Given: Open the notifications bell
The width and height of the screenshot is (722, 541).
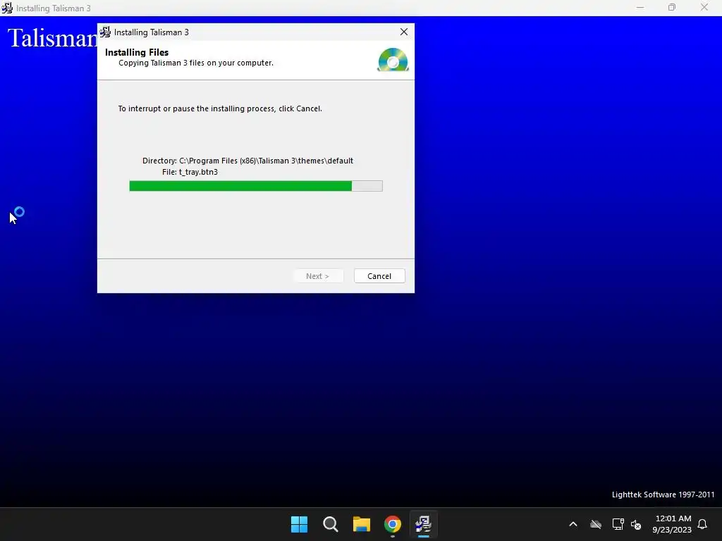Looking at the screenshot, I should point(702,524).
